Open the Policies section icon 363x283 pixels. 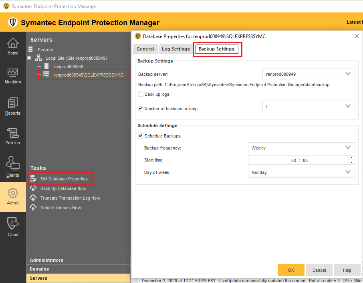13,133
